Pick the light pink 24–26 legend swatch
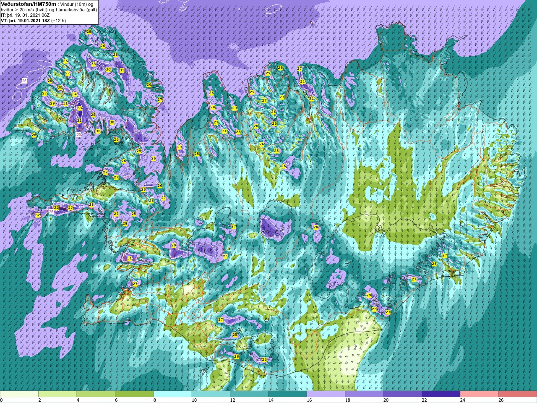The image size is (537, 403). pyautogui.click(x=480, y=394)
